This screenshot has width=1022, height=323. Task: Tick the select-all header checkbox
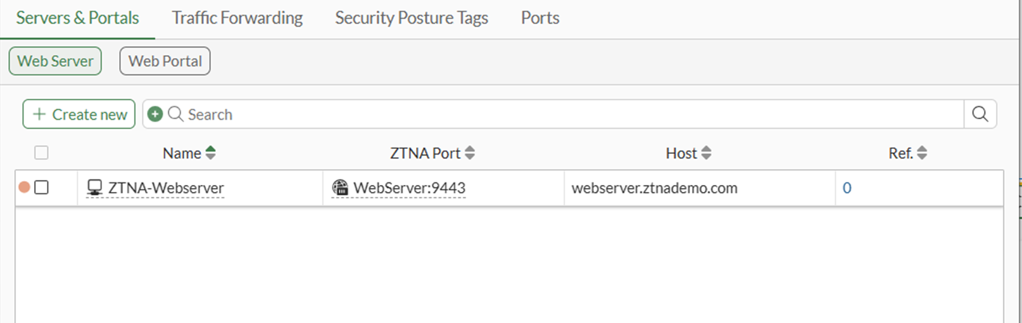(41, 153)
